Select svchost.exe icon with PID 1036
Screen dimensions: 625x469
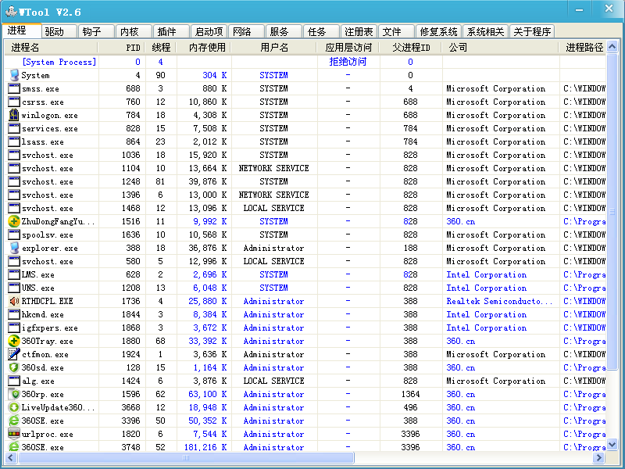14,155
